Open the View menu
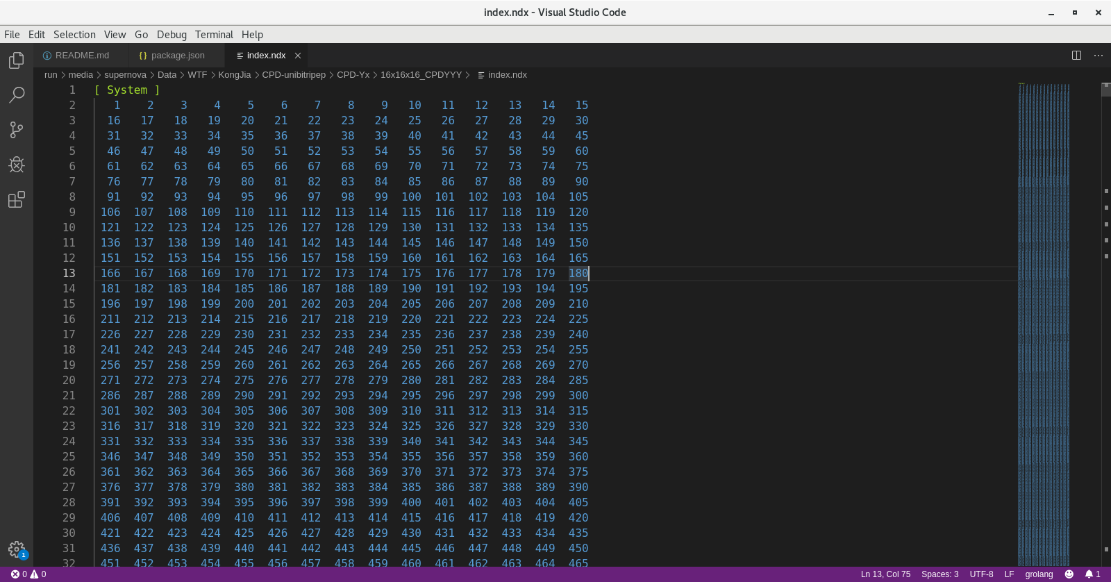Screen dimensions: 1111x582 point(115,35)
